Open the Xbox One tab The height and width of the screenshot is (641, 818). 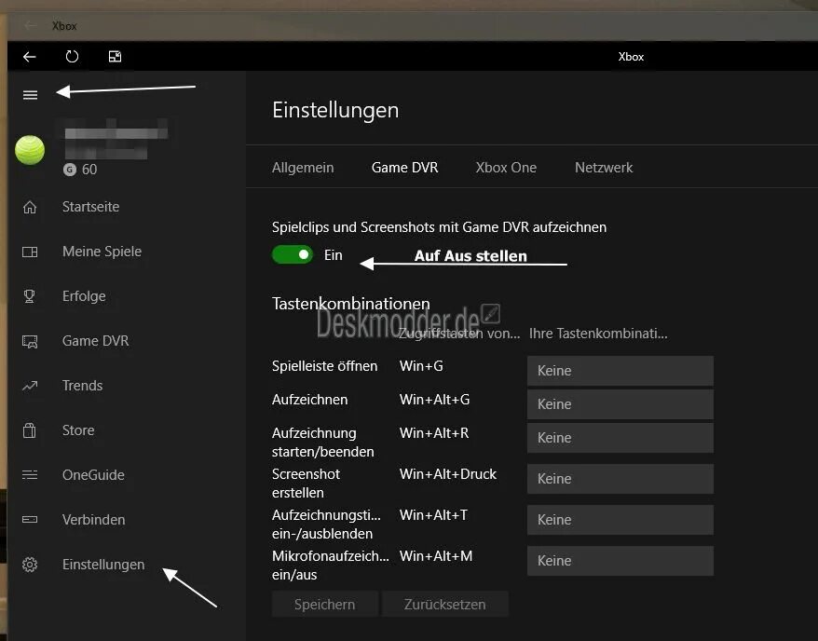[506, 168]
